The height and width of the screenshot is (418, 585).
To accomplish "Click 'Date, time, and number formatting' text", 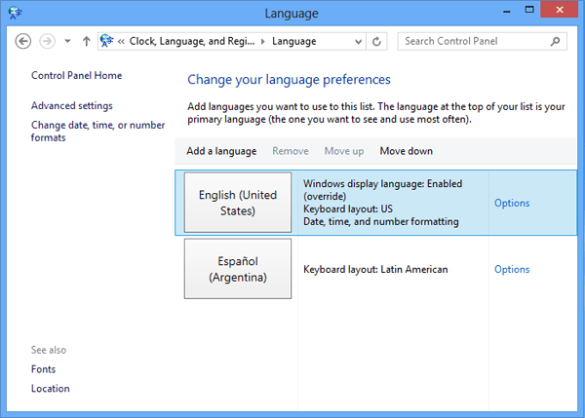I will tap(381, 221).
